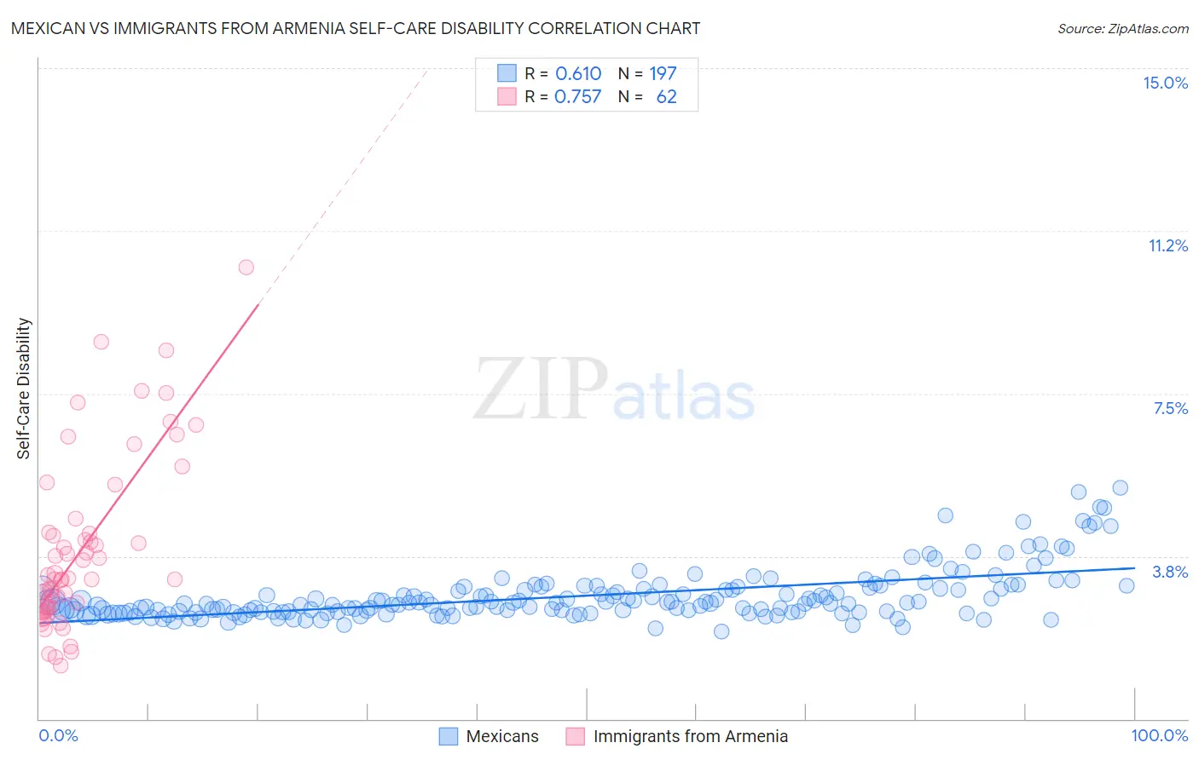The height and width of the screenshot is (760, 1199).
Task: Click the Self-Care Disability axis title
Action: pyautogui.click(x=23, y=389)
